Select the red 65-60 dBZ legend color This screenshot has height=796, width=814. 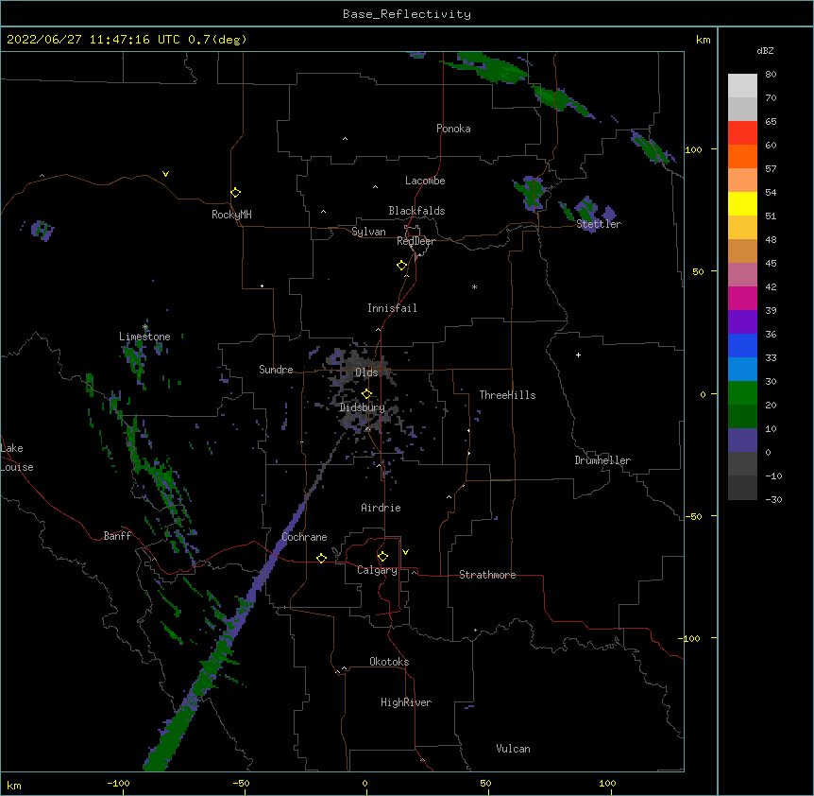click(742, 133)
